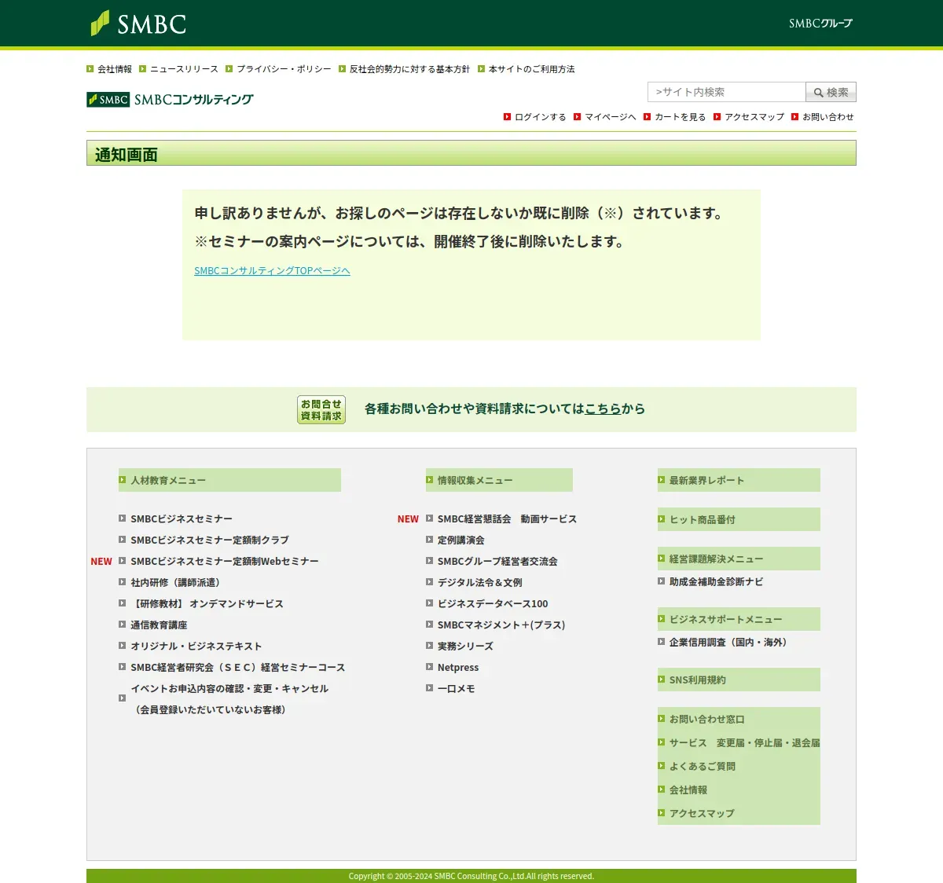Image resolution: width=943 pixels, height=883 pixels.
Task: Click ログインする link
Action: [x=540, y=117]
